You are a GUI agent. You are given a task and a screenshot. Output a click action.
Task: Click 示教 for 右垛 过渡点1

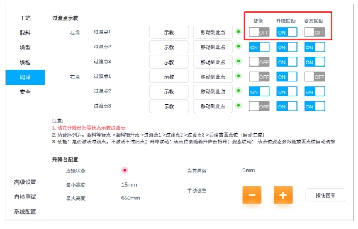point(169,77)
